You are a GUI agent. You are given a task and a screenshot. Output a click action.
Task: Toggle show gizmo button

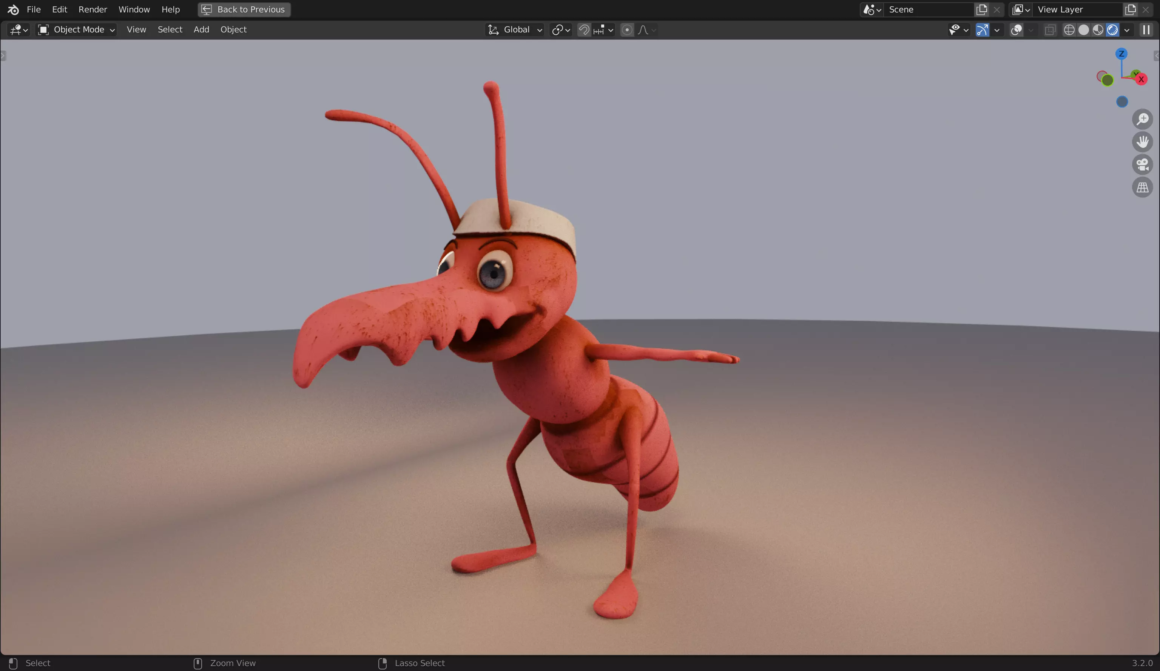click(982, 30)
